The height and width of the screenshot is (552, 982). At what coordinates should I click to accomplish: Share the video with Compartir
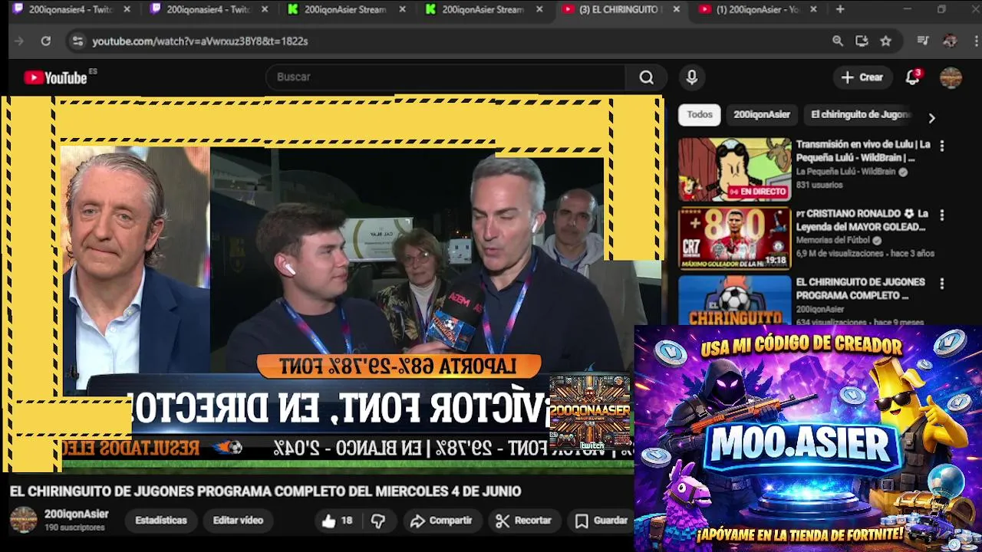point(441,521)
